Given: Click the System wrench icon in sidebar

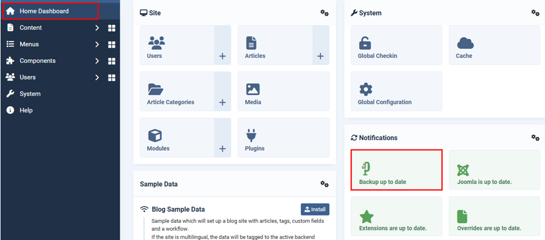Looking at the screenshot, I should [x=11, y=94].
